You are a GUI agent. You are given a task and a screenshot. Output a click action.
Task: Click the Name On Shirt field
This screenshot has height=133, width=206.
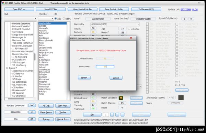point(143,19)
